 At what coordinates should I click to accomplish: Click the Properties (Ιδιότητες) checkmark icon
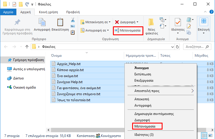click(x=178, y=22)
